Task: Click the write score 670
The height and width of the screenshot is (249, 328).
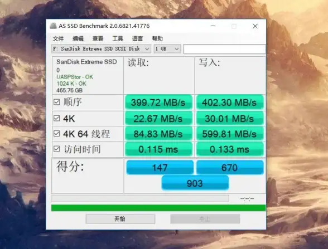Action: [x=230, y=167]
